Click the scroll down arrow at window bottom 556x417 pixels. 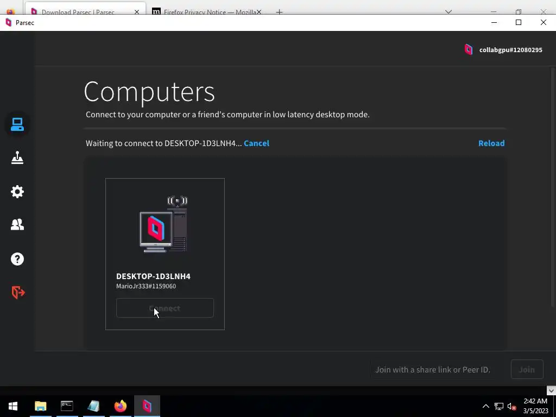[551, 390]
